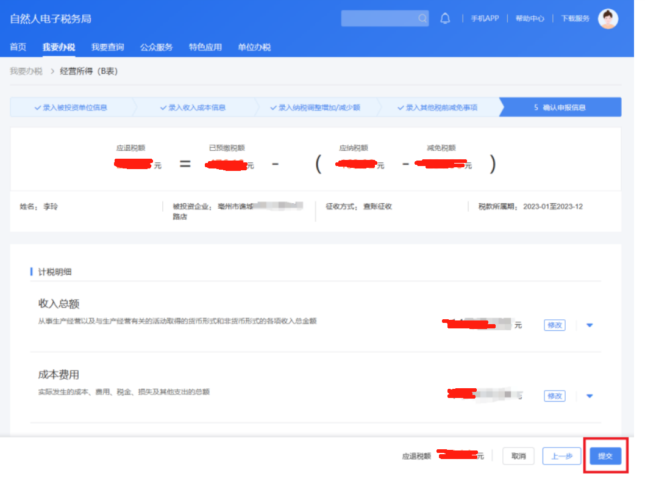Go to the 特色应用 tab

205,47
